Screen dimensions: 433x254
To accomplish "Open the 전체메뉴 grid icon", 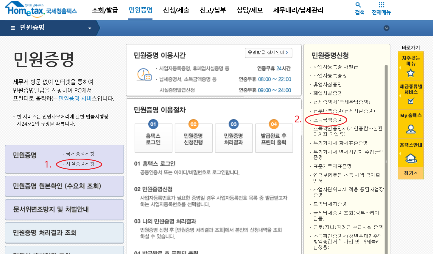I will (x=381, y=5).
